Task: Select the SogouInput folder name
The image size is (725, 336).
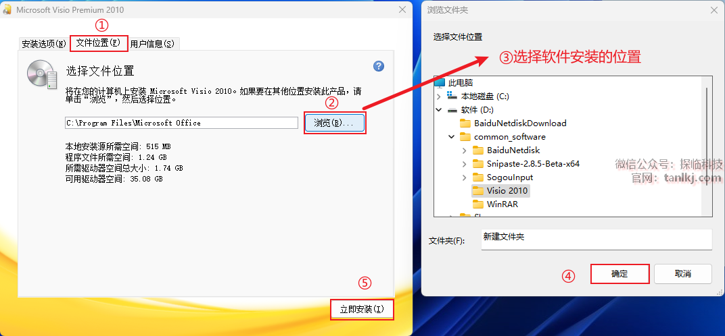Action: click(x=510, y=177)
